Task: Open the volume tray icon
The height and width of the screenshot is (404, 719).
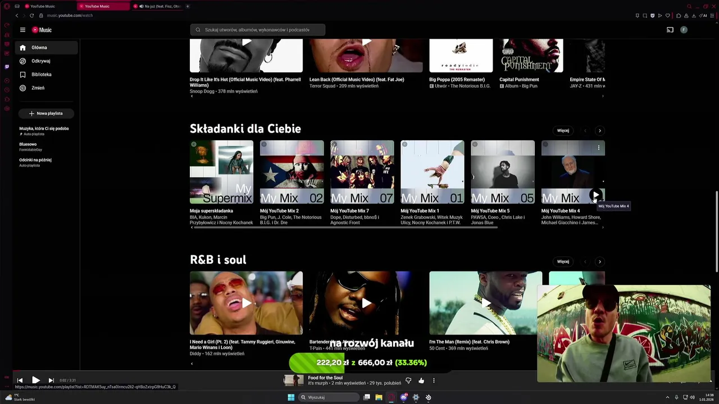Action: [x=692, y=397]
